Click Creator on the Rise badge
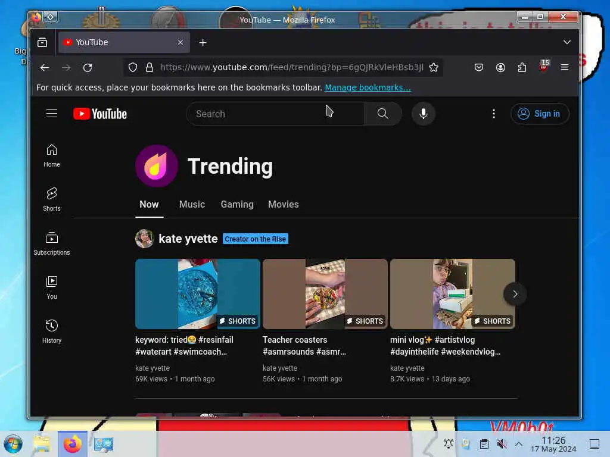The width and height of the screenshot is (610, 457). tap(255, 239)
